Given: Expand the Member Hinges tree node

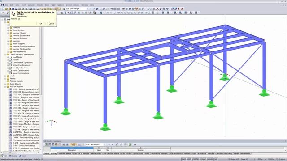Looking at the screenshot, I should [x=8, y=33].
